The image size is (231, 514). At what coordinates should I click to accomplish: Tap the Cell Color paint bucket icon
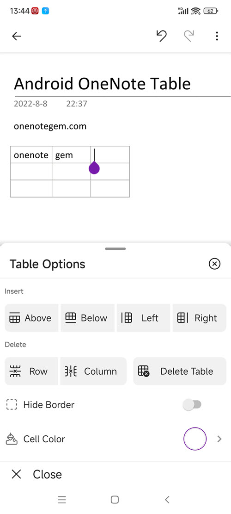point(12,439)
